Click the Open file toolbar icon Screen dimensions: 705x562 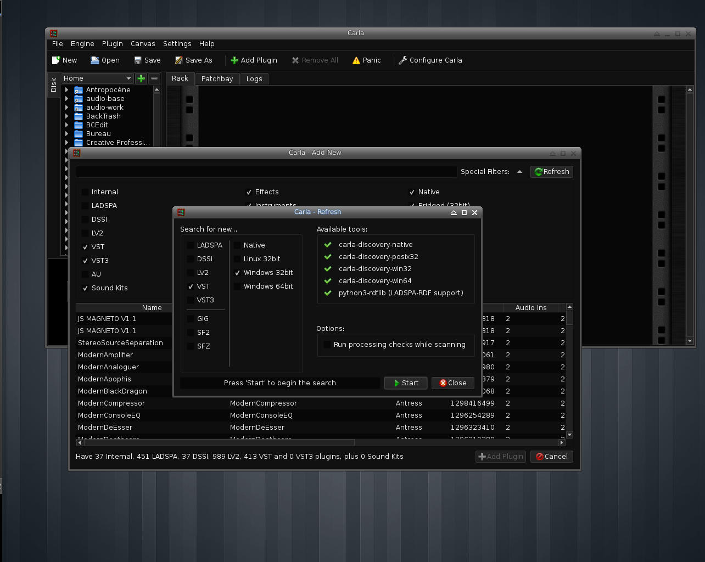click(x=95, y=60)
